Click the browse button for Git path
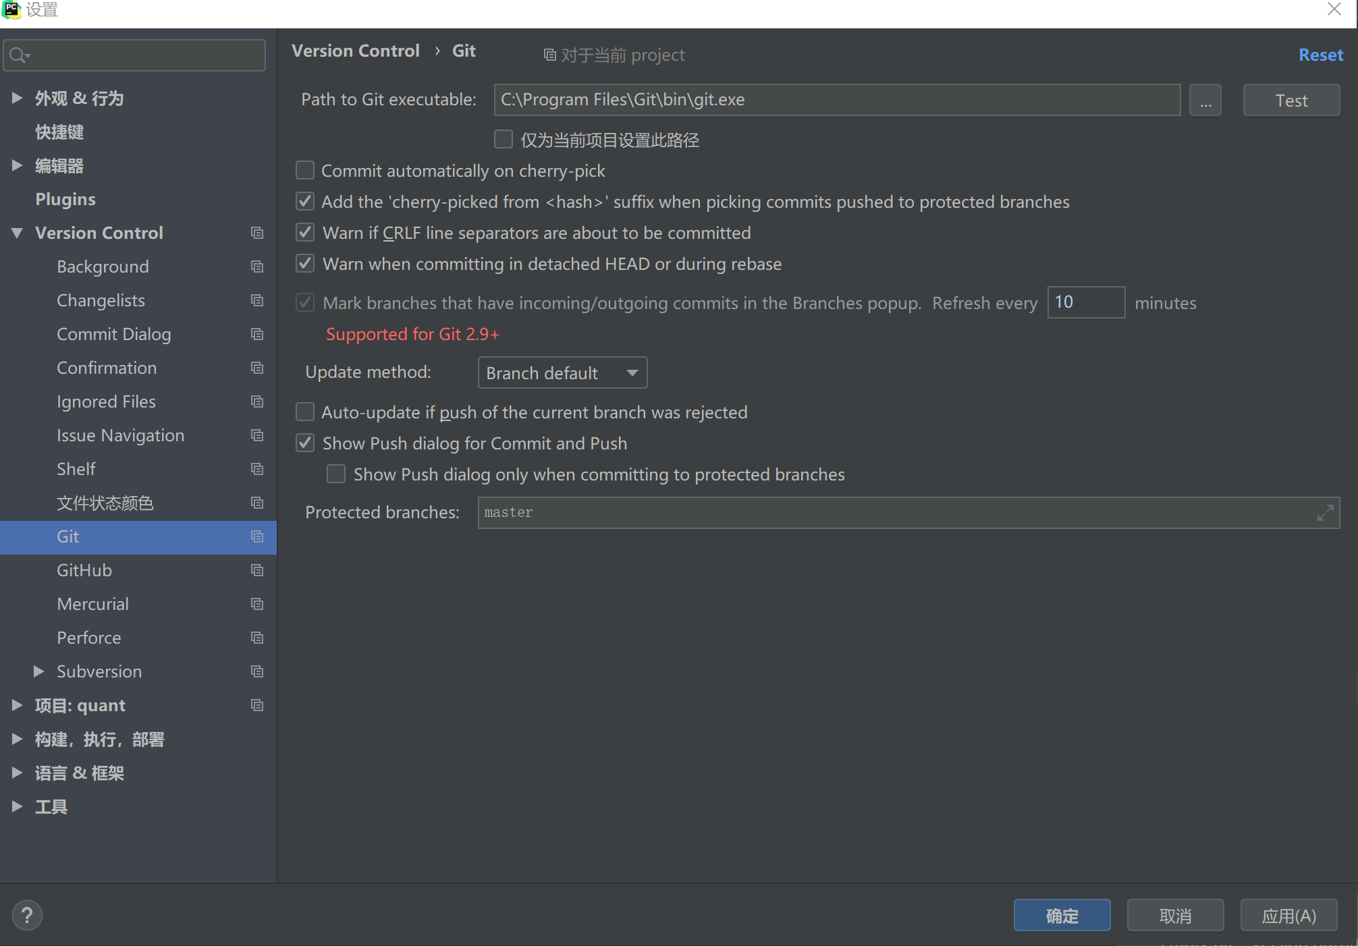The image size is (1358, 946). click(x=1205, y=101)
